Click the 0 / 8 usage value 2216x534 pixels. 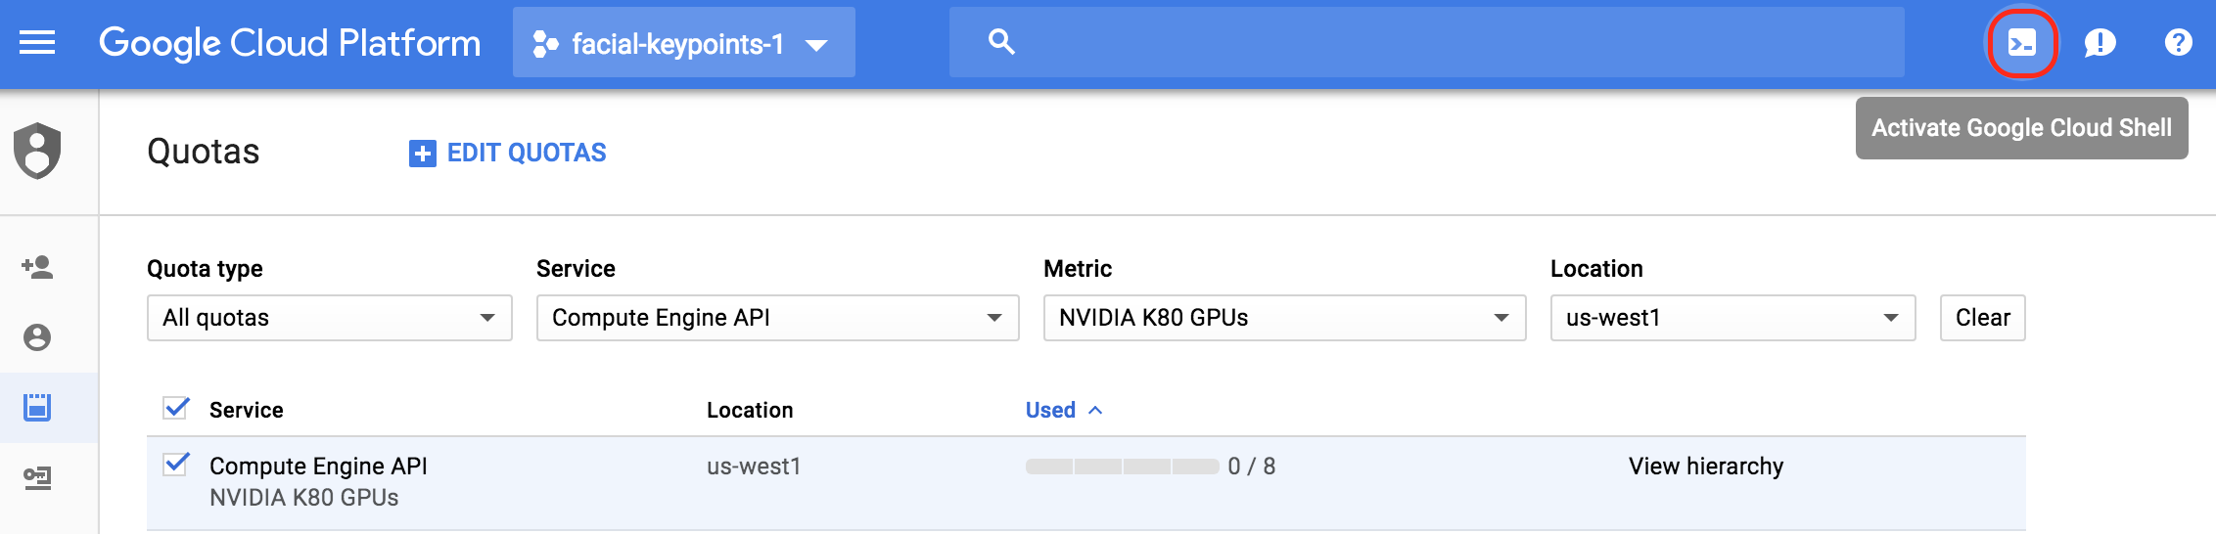(1251, 467)
